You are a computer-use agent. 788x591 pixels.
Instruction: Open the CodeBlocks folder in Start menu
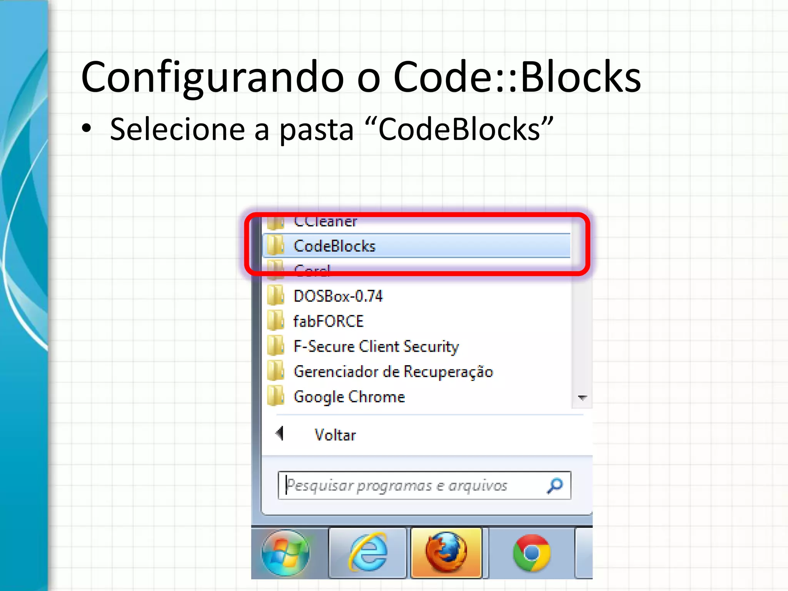[416, 245]
